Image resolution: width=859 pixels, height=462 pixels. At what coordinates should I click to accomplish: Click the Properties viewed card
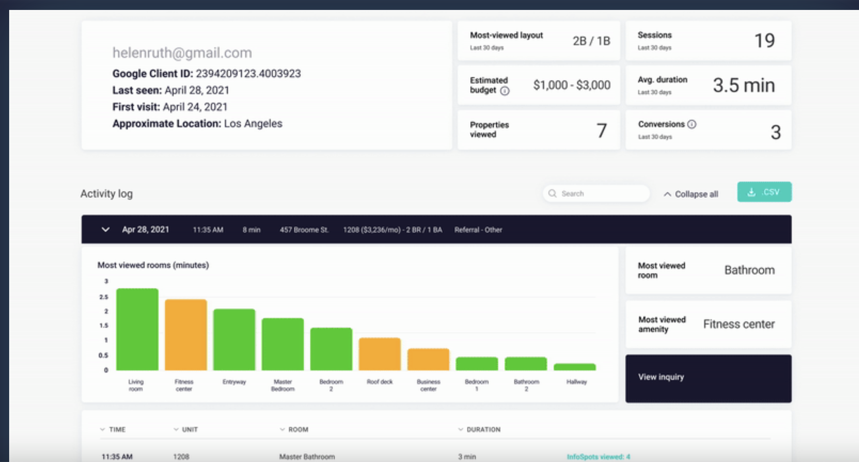539,130
